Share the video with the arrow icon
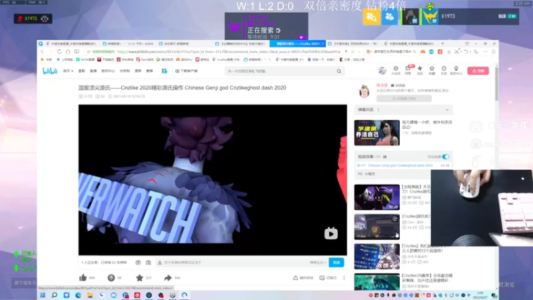Screen dimensions: 533x300 (x=168, y=278)
